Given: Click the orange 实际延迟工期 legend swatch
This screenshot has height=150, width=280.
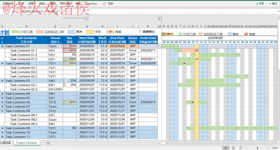Looking at the screenshot, I should [x=40, y=31].
